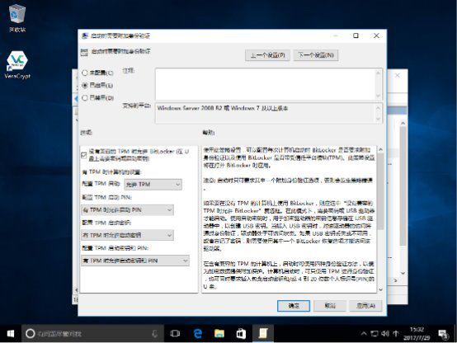Close the policy setting dialog with X
Image resolution: width=457 pixels, height=343 pixels.
376,35
